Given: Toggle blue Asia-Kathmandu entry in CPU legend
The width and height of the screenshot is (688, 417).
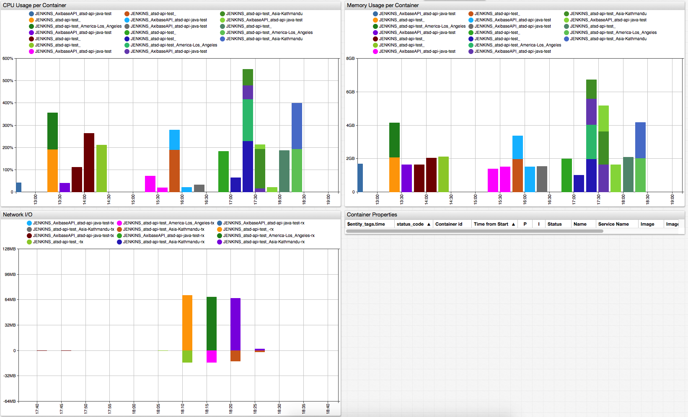Looking at the screenshot, I should (x=261, y=39).
